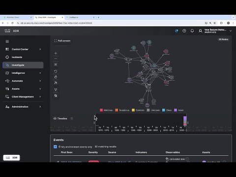This screenshot has width=236, height=177.
Task: Click the nodes count badge
Action: tap(223, 39)
